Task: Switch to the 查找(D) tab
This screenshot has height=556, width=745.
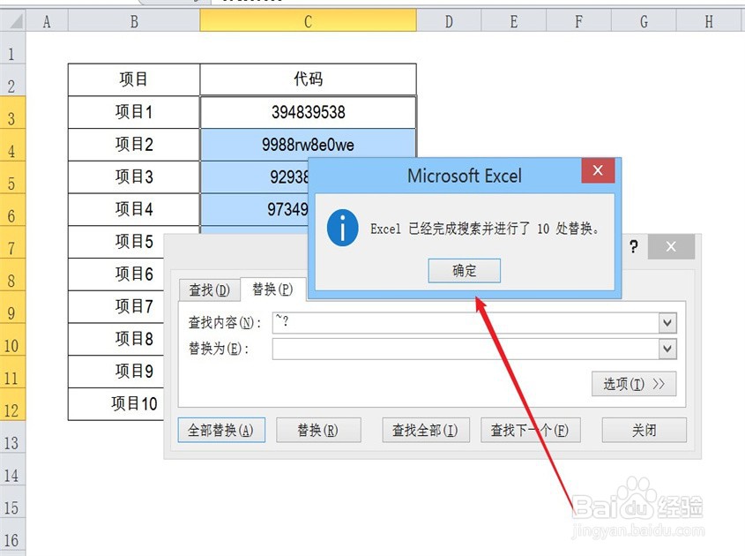Action: [209, 289]
